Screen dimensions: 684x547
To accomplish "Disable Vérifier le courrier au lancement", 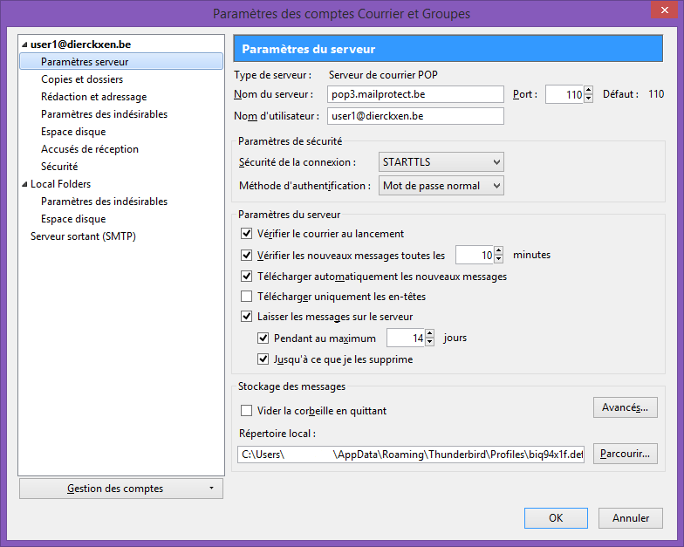I will pos(247,234).
